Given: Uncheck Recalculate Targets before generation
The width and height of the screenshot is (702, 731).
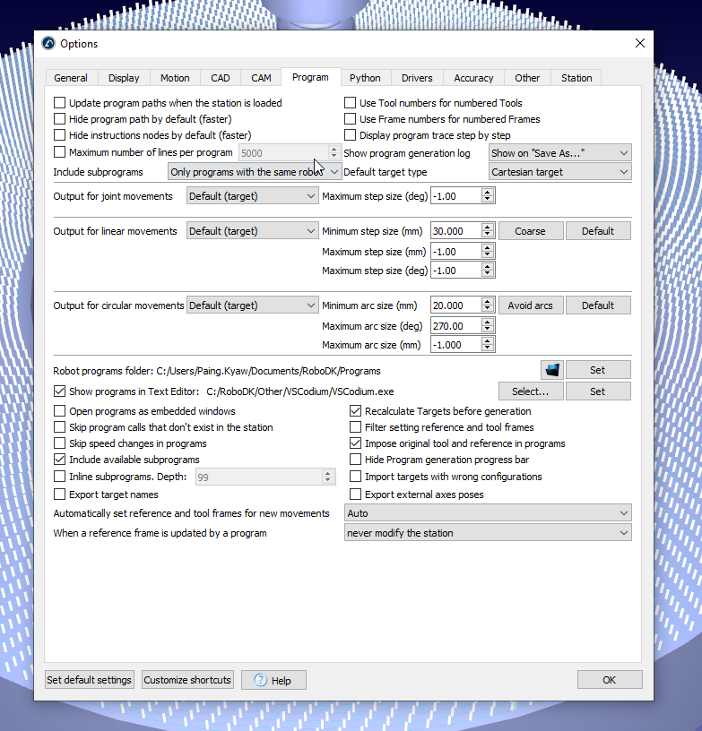Looking at the screenshot, I should click(x=356, y=411).
